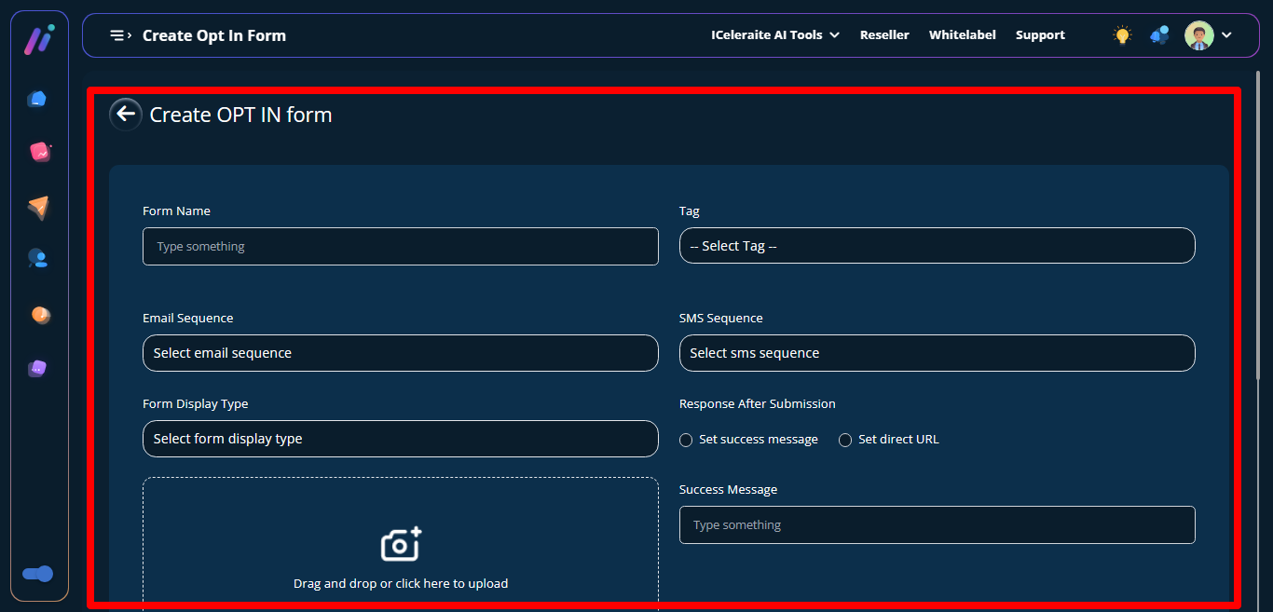Click the camera upload icon
Viewport: 1273px width, 612px height.
[401, 544]
